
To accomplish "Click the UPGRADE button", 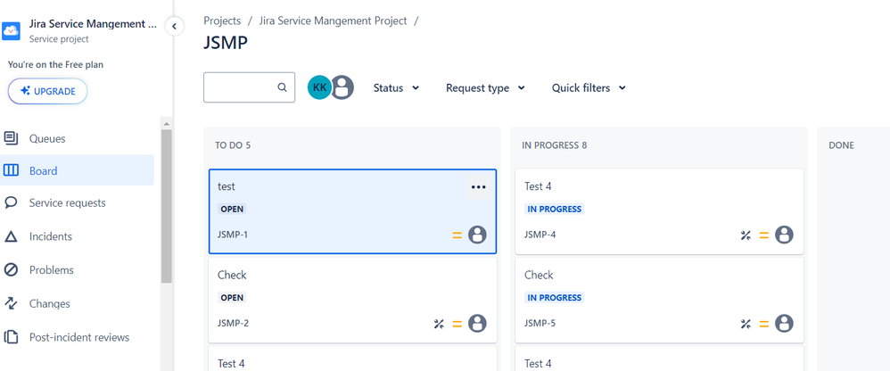I will click(x=47, y=91).
